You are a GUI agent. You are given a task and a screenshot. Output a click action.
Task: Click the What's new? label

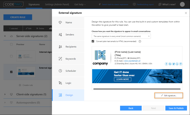click(x=169, y=5)
